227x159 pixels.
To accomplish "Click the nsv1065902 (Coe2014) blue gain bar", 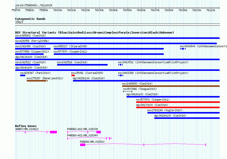I will [117, 38].
